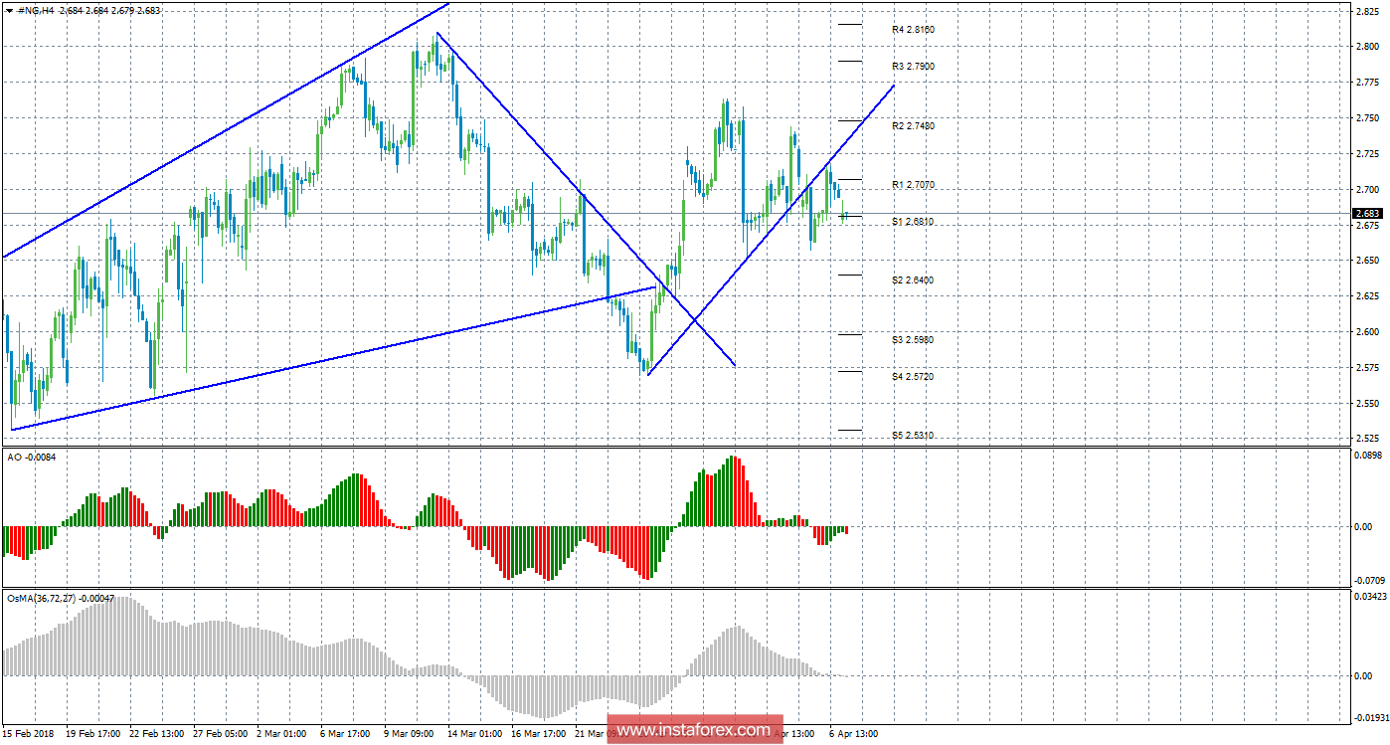
Task: Select the 0.0898 value on AO scale
Action: coord(1368,456)
